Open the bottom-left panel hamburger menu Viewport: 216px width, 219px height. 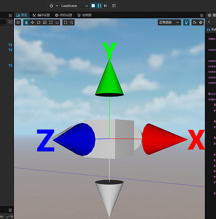[10, 210]
